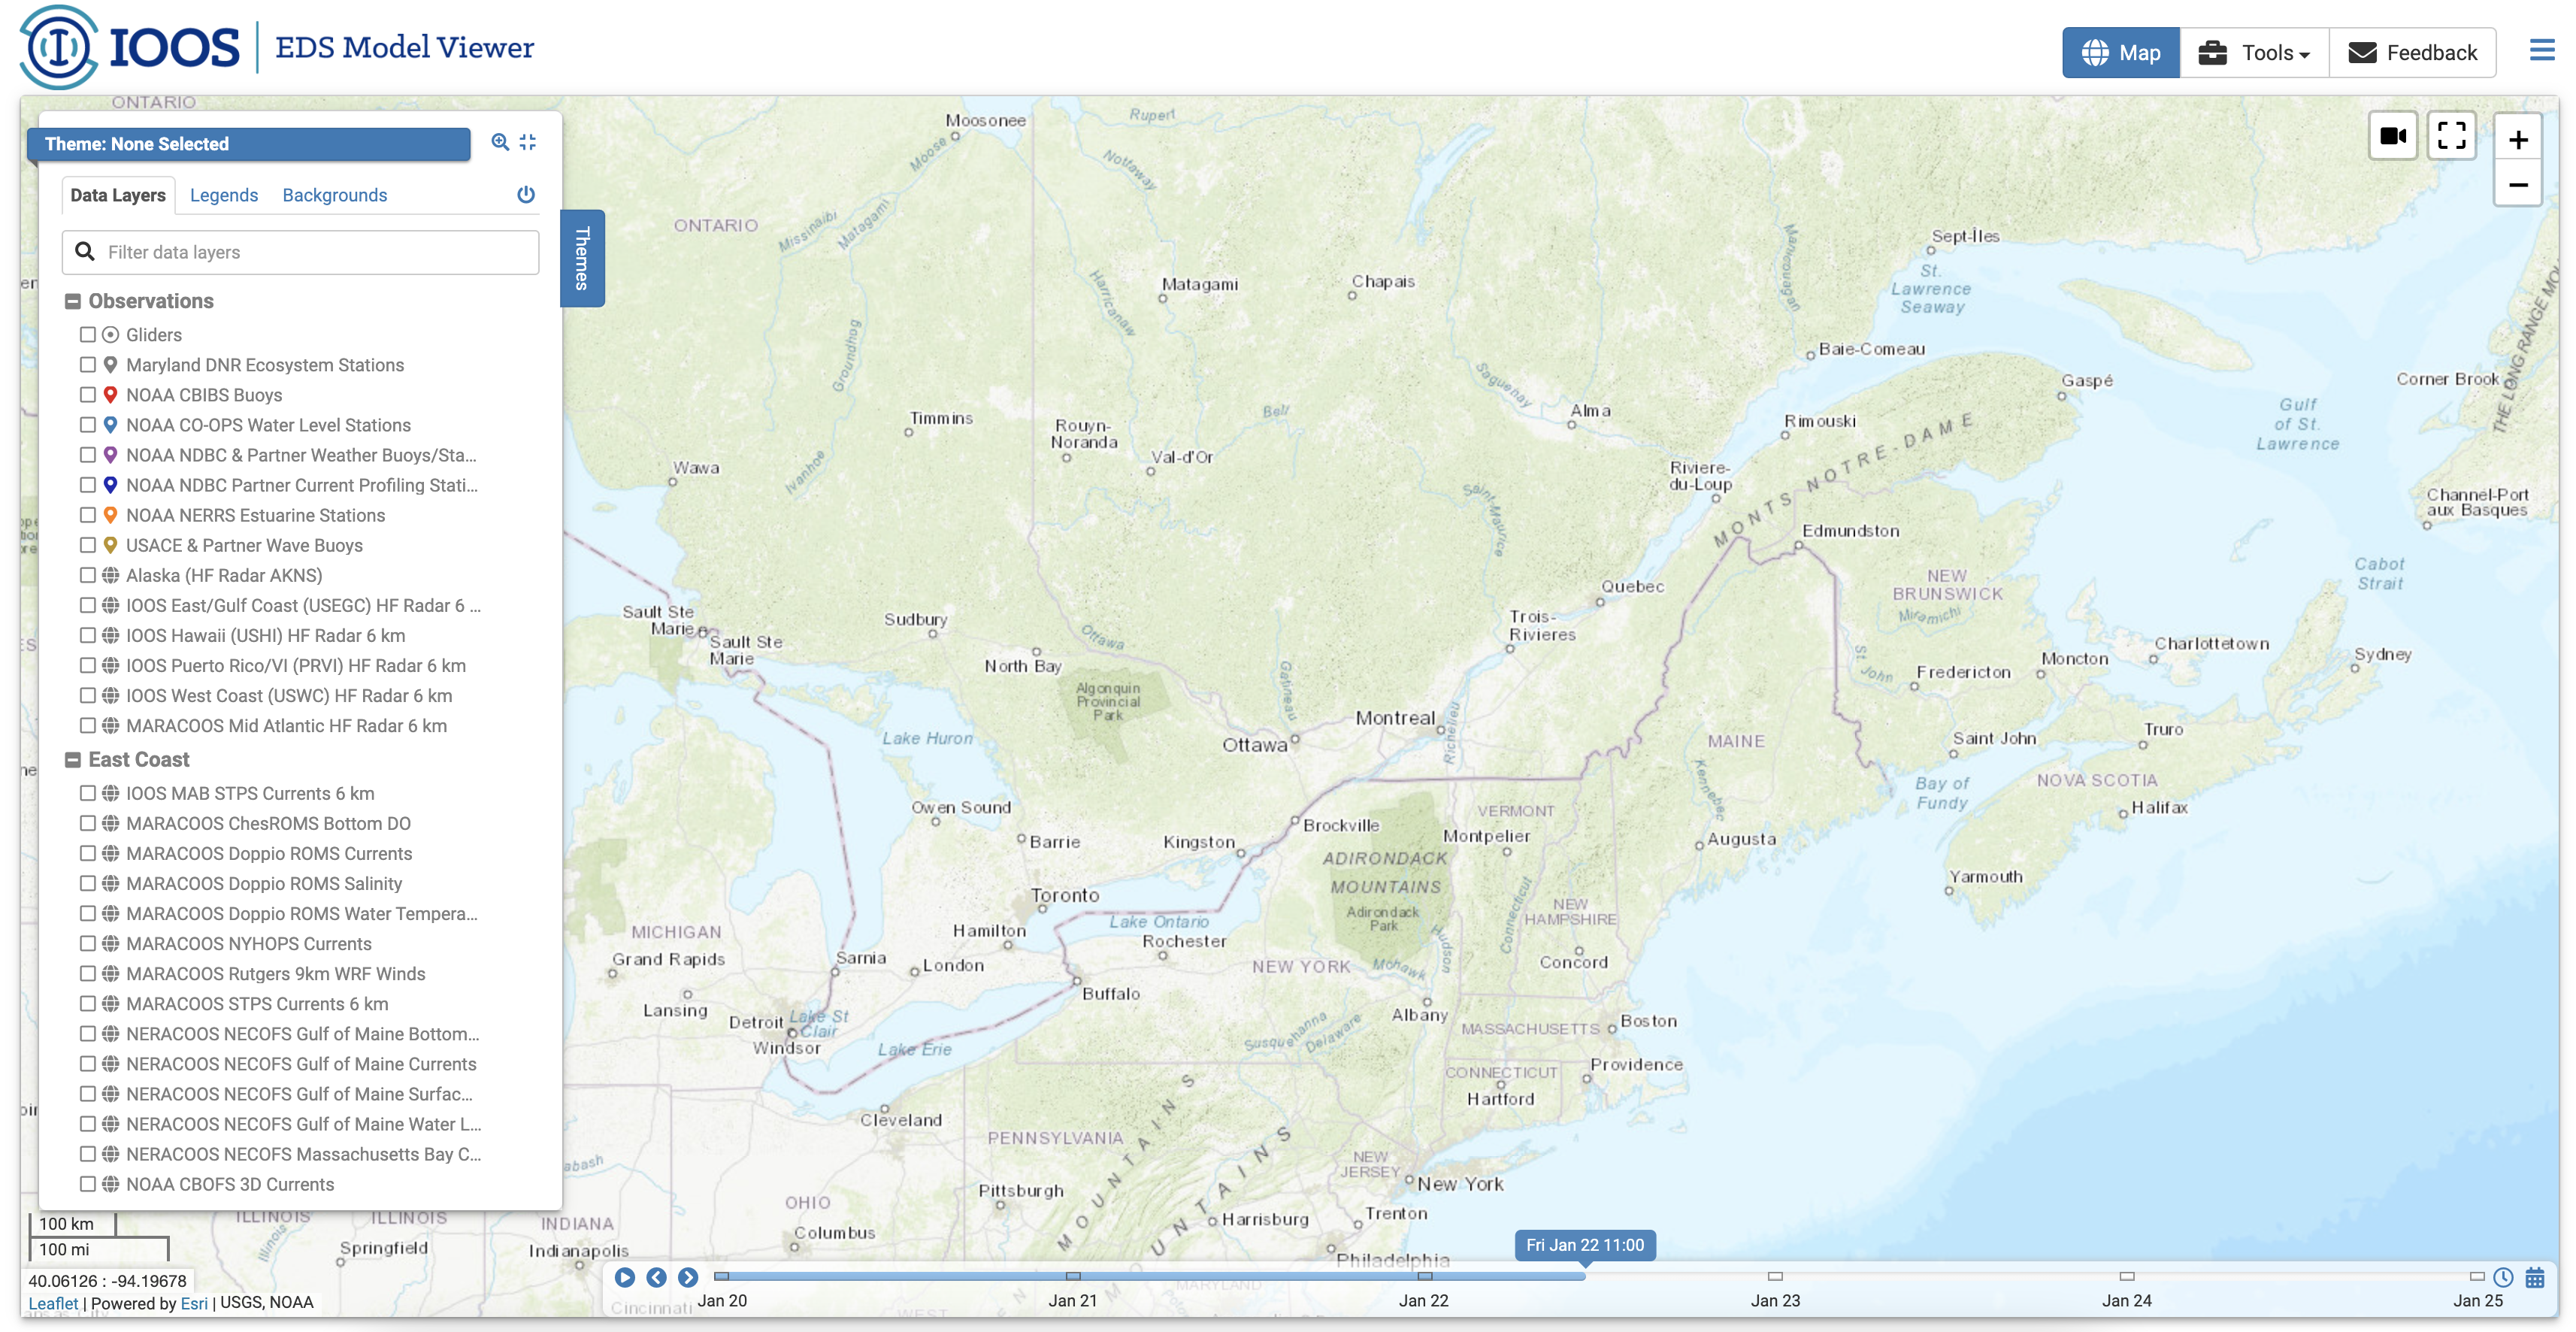Jump timeline to Jan 24 marker
The width and height of the screenshot is (2576, 1332).
[x=2127, y=1277]
